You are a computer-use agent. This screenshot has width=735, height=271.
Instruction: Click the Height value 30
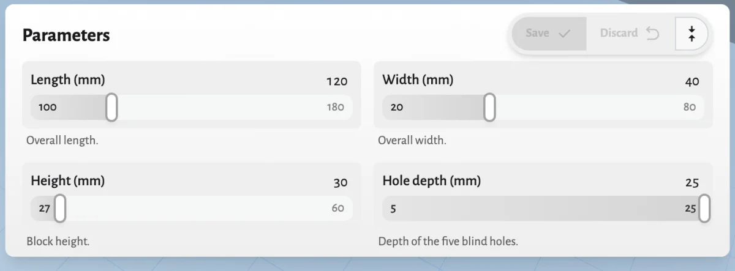(341, 182)
